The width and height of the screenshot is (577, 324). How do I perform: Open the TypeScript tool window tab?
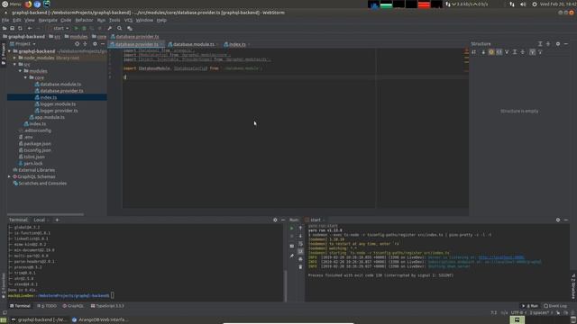[x=107, y=306]
